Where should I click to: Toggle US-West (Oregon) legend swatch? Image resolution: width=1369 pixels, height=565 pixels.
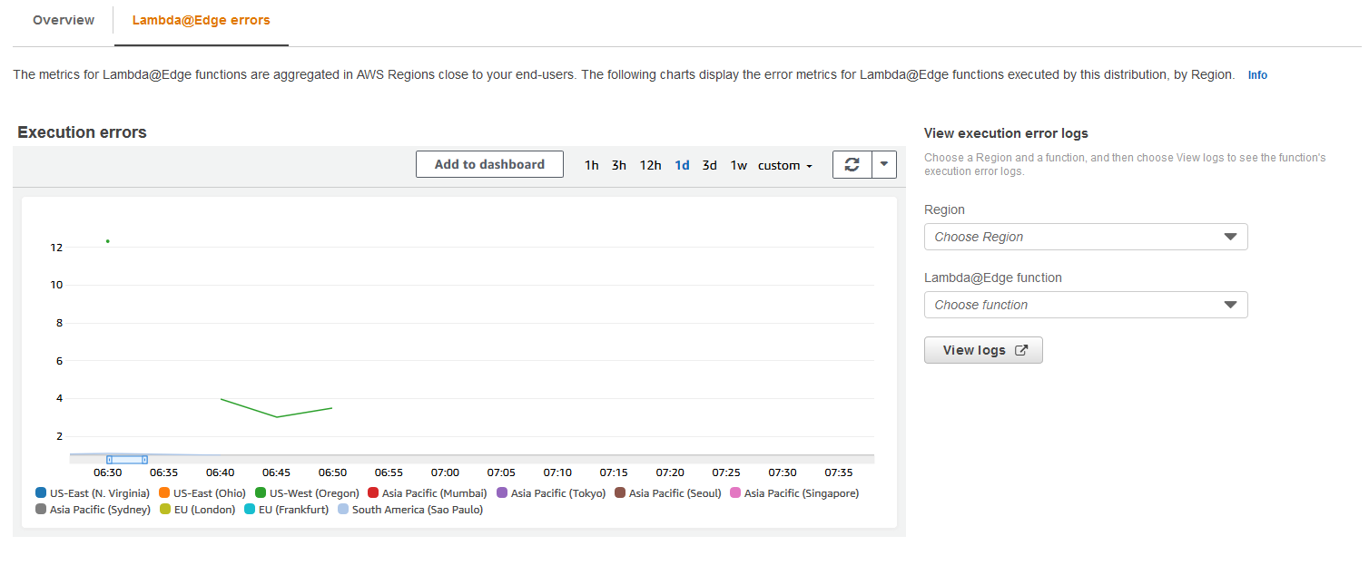click(x=261, y=493)
